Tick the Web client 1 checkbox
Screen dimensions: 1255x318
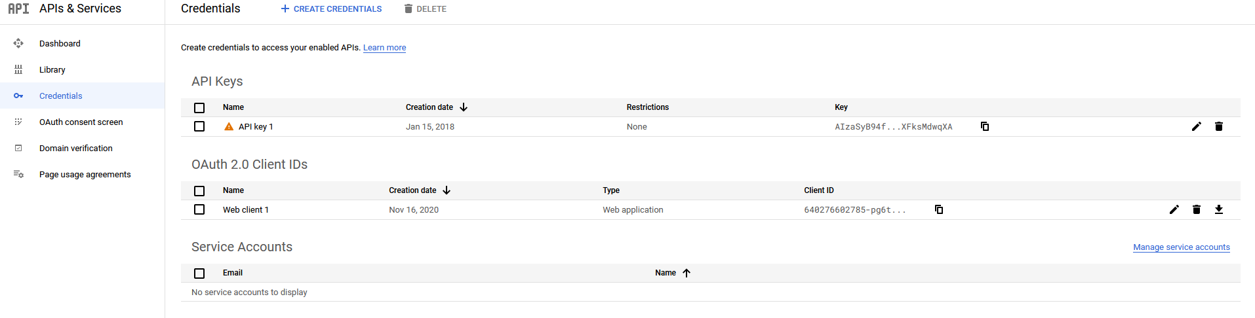(x=199, y=209)
